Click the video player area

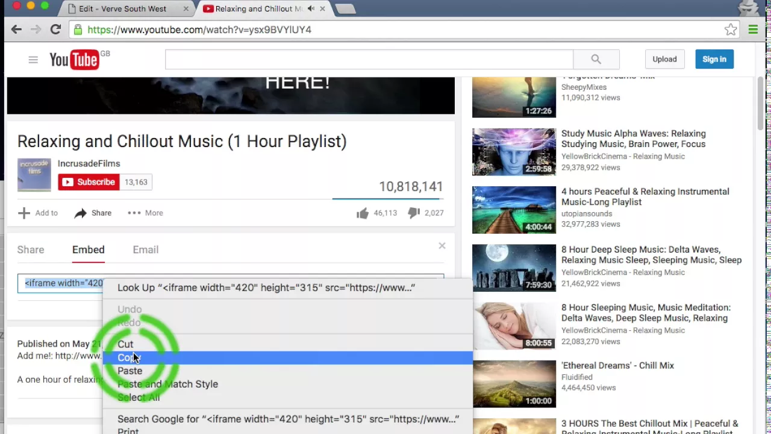(231, 95)
